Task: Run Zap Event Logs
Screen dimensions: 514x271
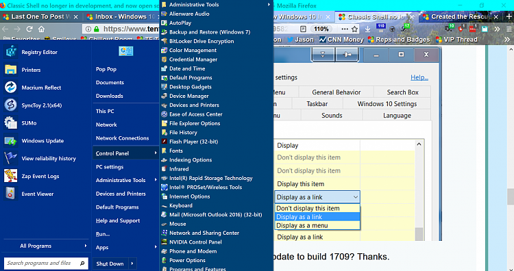Action: 40,176
